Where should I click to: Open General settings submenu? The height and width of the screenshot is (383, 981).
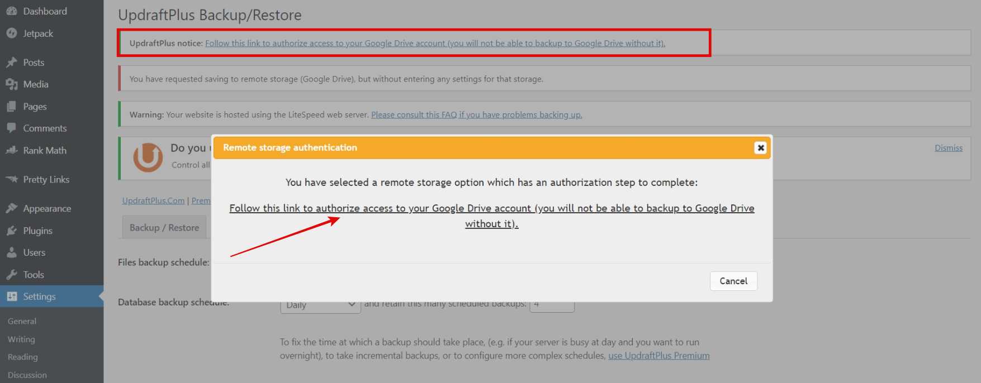pyautogui.click(x=22, y=322)
